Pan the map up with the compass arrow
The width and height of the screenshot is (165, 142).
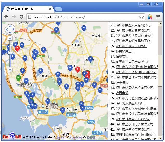coord(10,26)
